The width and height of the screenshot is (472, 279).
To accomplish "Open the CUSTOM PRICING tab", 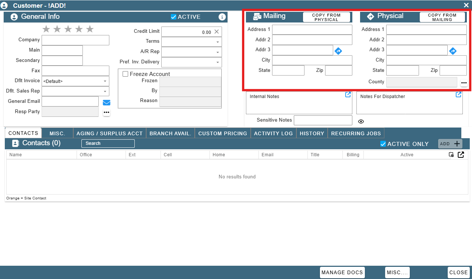I will 223,133.
